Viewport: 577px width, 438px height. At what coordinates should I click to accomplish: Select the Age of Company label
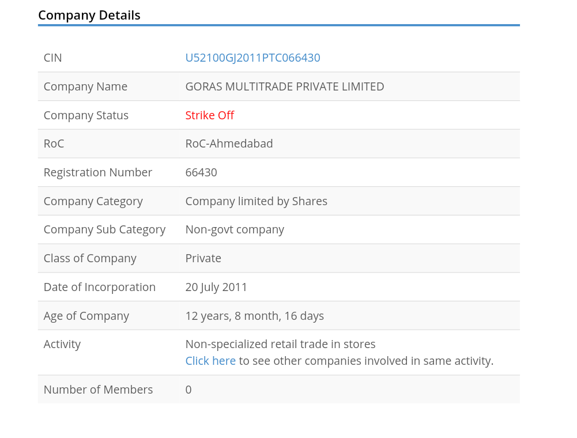[86, 316]
